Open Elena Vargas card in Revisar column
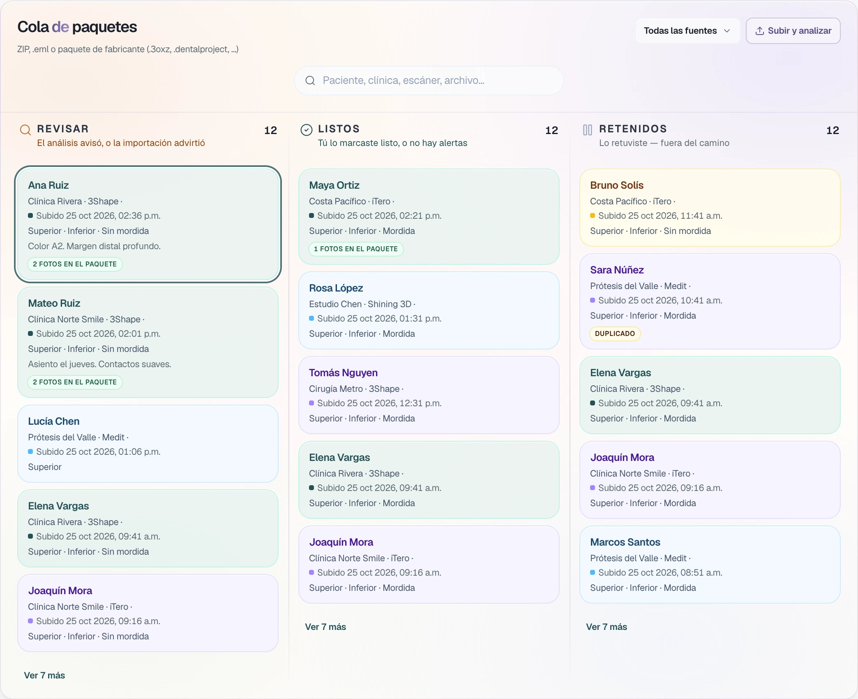This screenshot has width=858, height=699. pyautogui.click(x=148, y=528)
